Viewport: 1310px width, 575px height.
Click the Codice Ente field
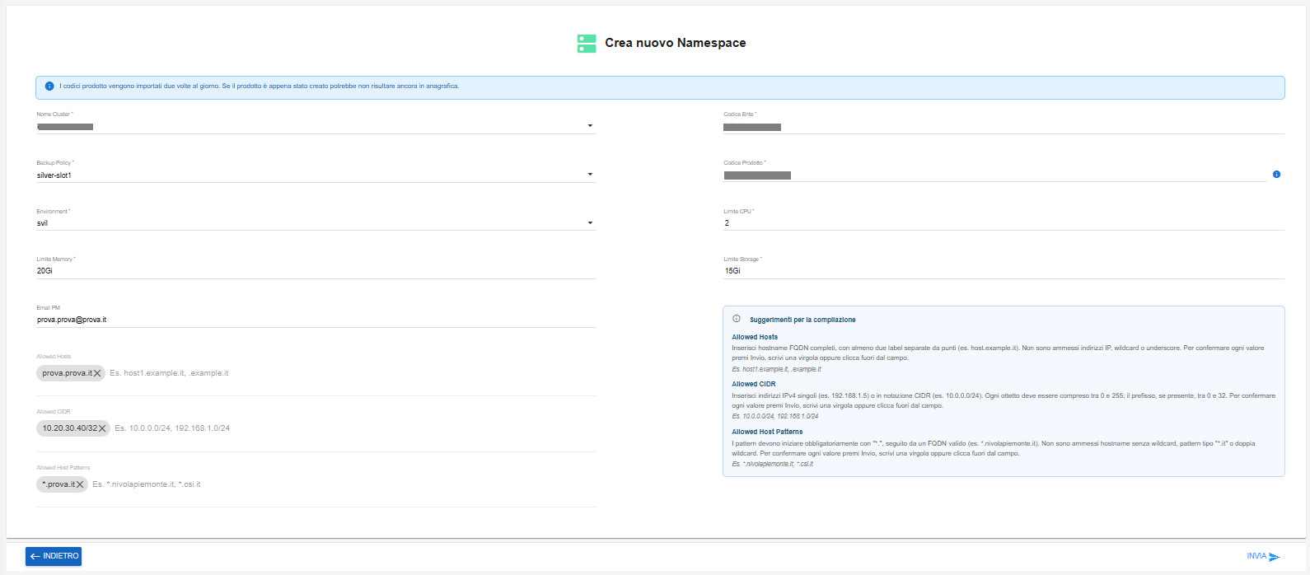click(1004, 127)
